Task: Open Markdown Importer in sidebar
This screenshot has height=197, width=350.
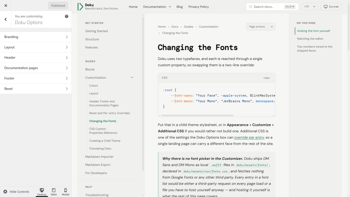Action: pyautogui.click(x=99, y=157)
